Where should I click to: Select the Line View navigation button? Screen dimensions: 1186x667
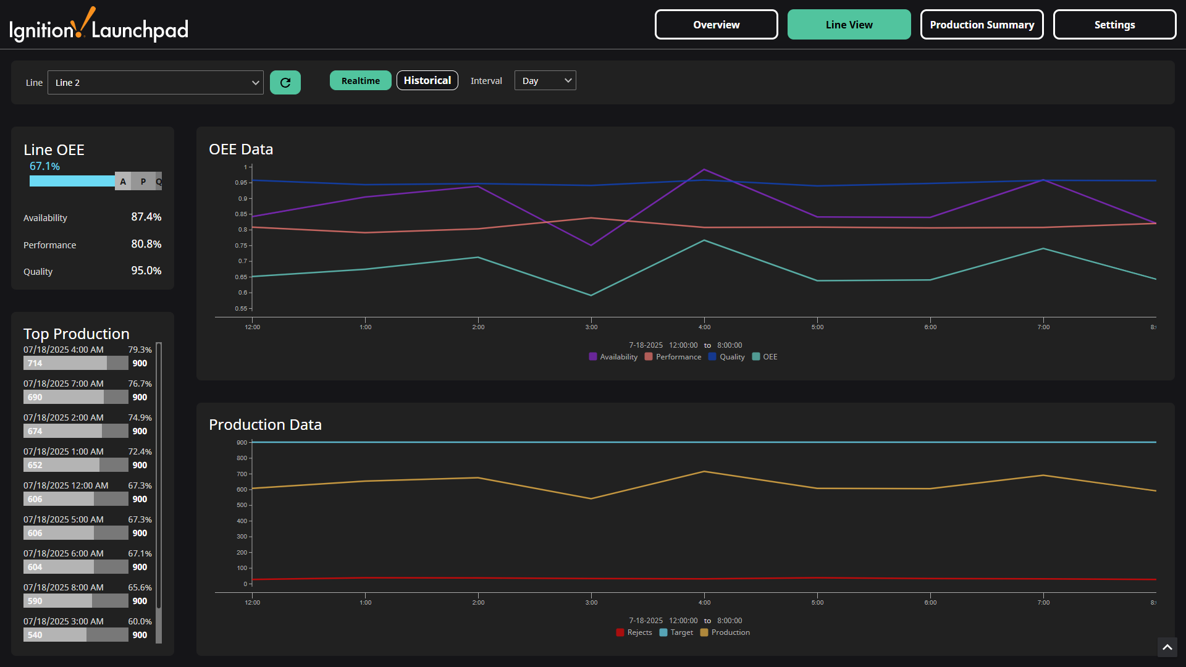[849, 24]
